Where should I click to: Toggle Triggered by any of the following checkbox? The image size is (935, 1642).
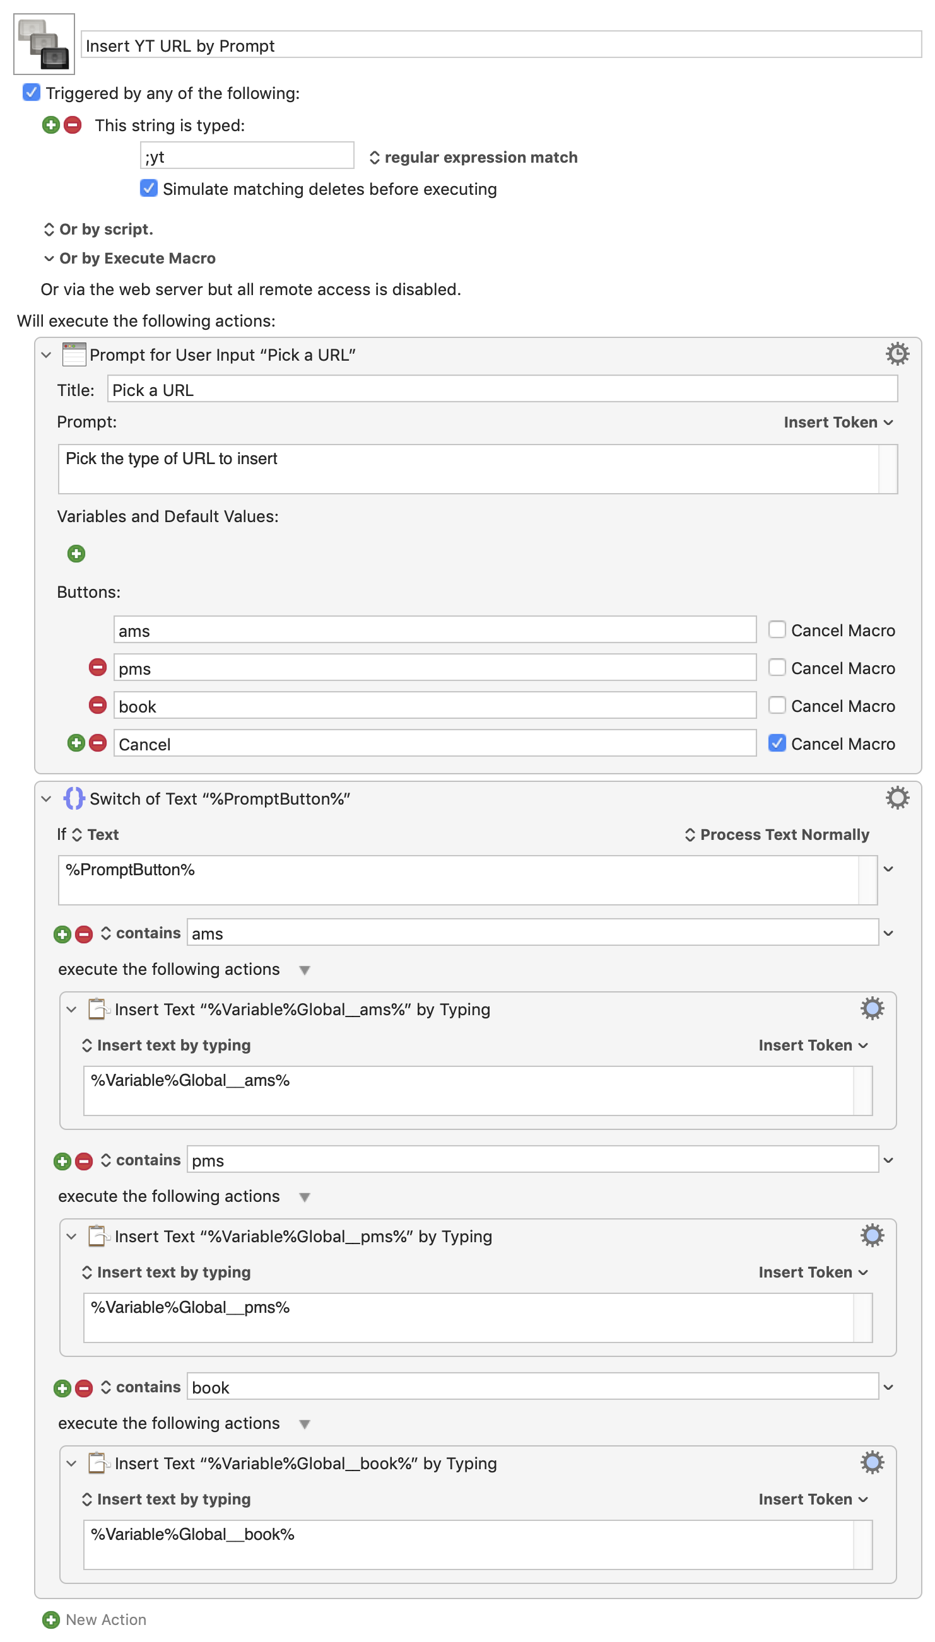(x=31, y=93)
